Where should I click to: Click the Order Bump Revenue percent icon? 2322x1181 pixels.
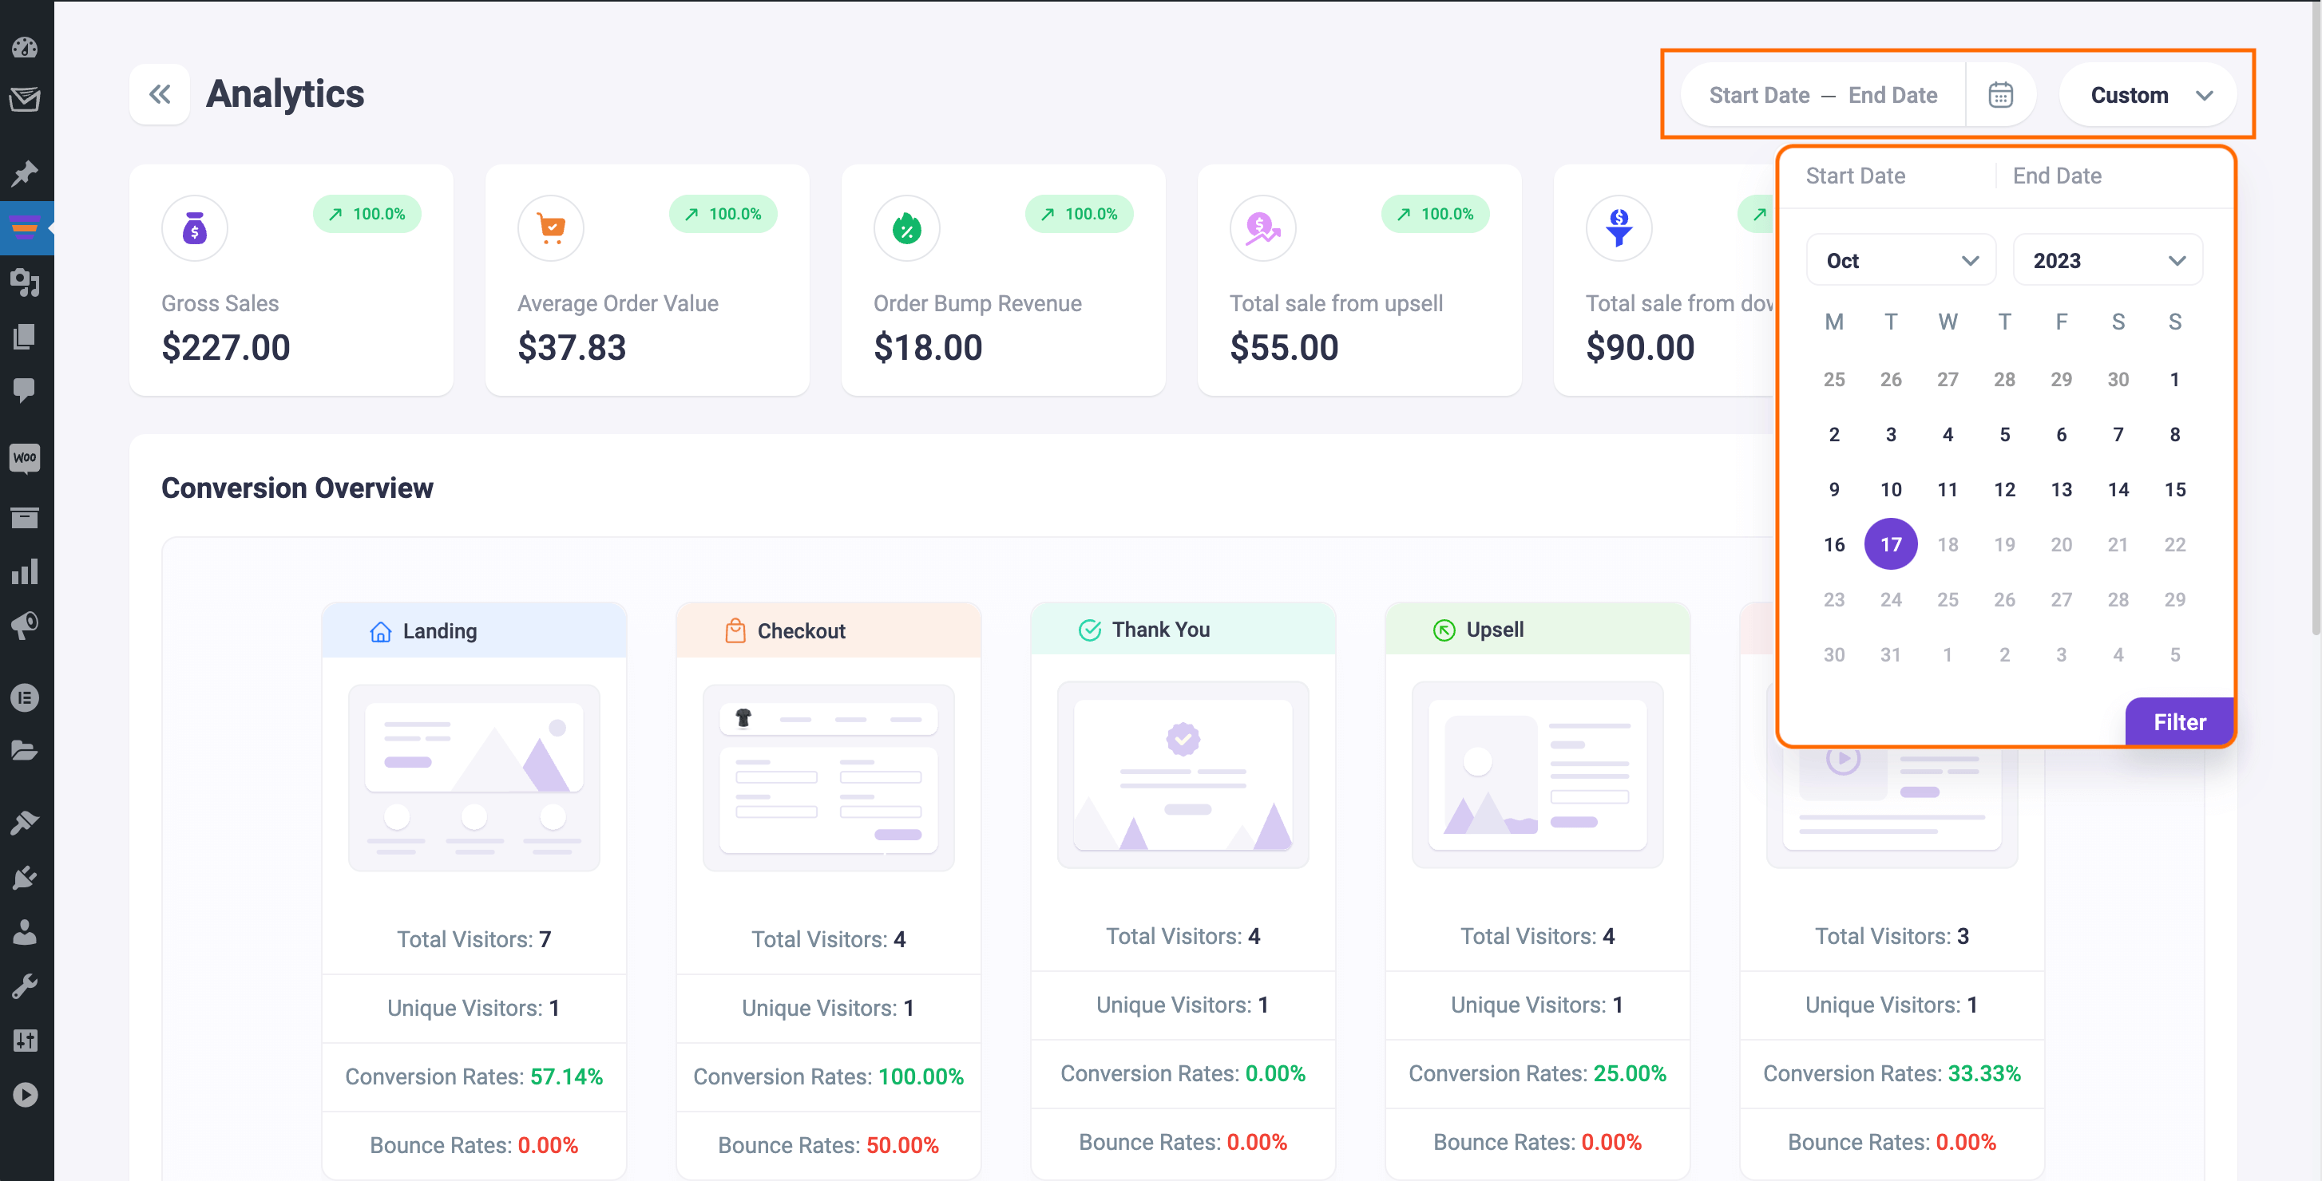(907, 228)
